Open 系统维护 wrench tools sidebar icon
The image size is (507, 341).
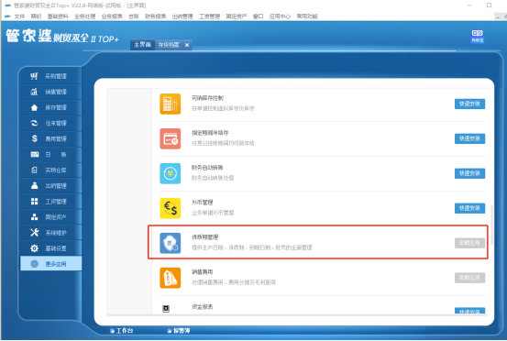(34, 233)
